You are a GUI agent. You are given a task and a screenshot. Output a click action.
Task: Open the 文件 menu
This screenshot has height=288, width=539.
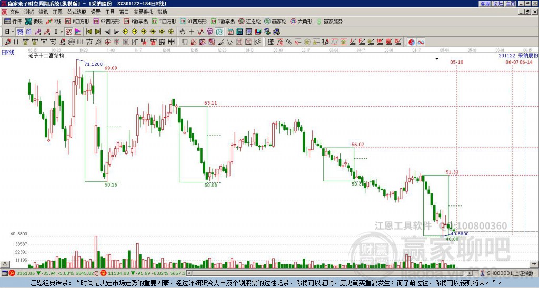(x=15, y=12)
